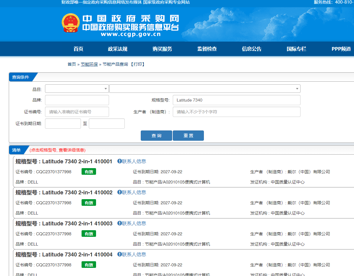Open the PPP频道 navigation menu
This screenshot has height=276, width=354.
[341, 49]
